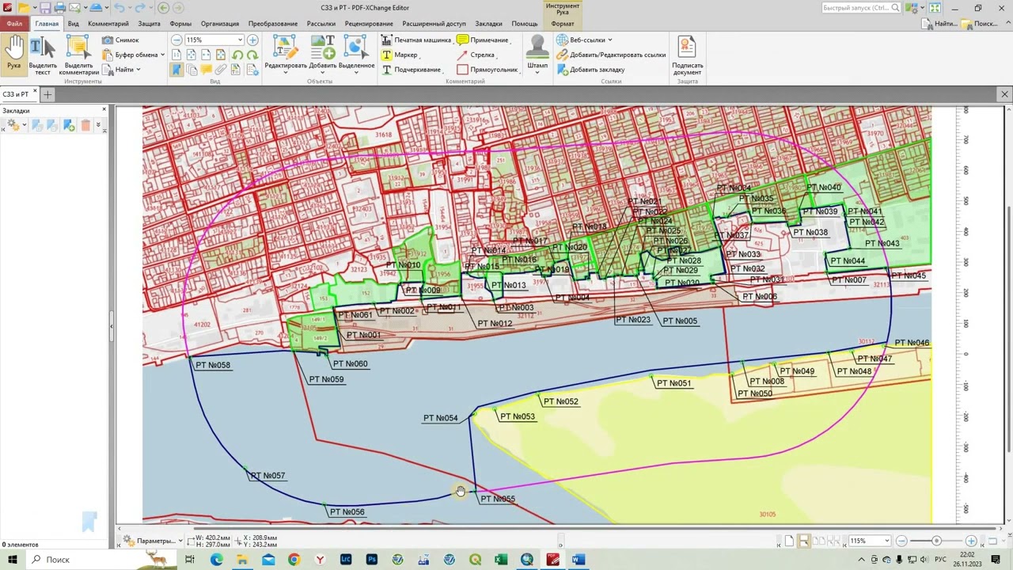Click the zoom in plus in ribbon
Image resolution: width=1013 pixels, height=570 pixels.
point(252,40)
